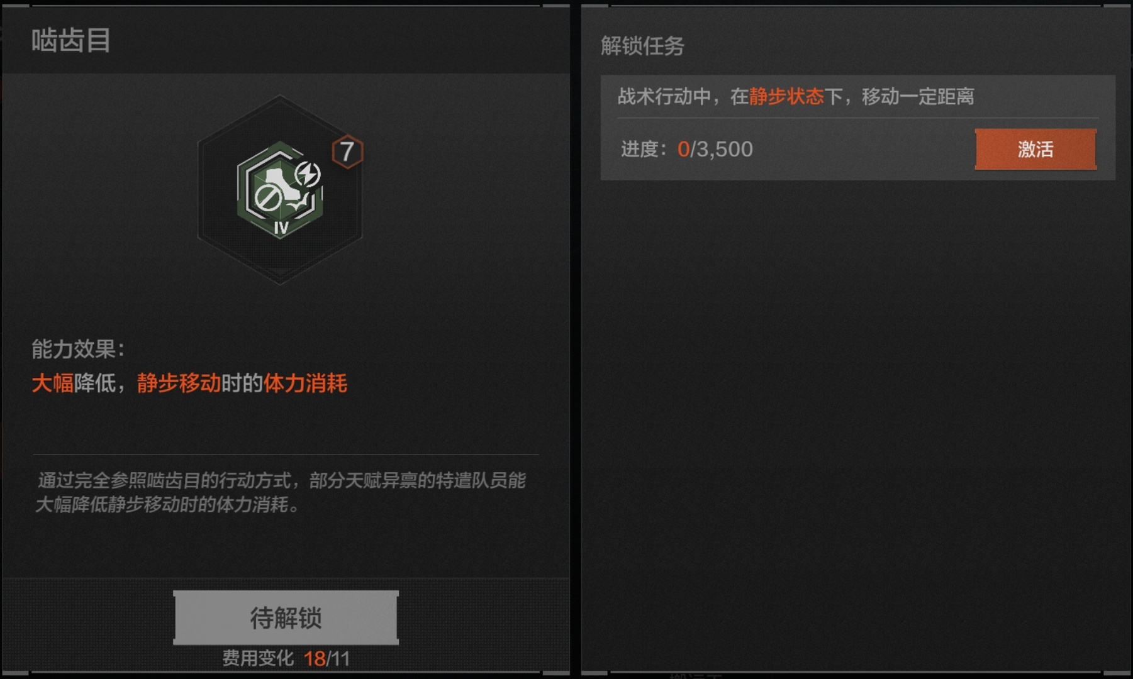
Task: Open the 解锁任务 section header
Action: 642,46
